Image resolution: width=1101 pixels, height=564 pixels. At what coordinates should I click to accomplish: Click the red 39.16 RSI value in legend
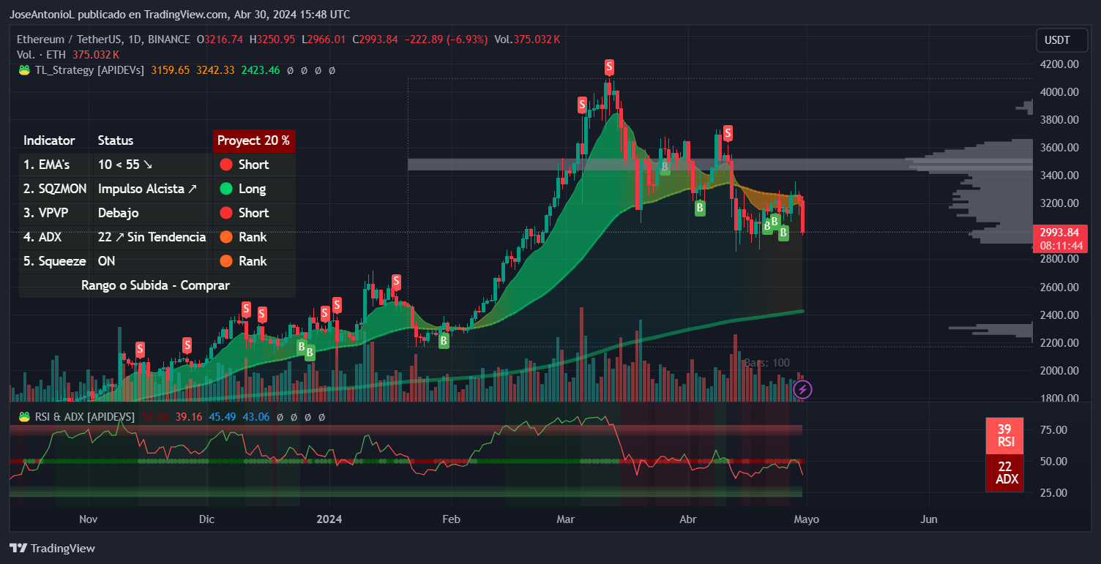[x=187, y=416]
